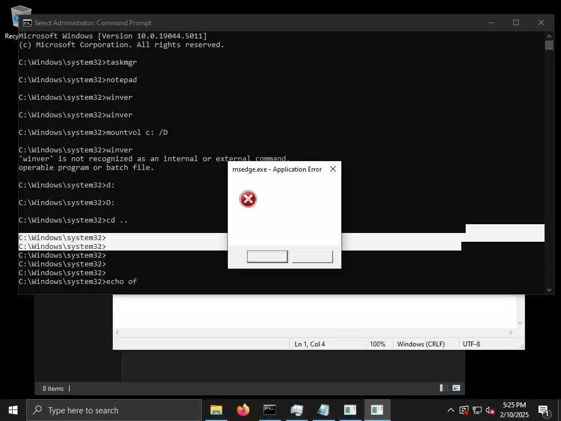Open the Command Prompt window system-menu icon

coord(27,23)
